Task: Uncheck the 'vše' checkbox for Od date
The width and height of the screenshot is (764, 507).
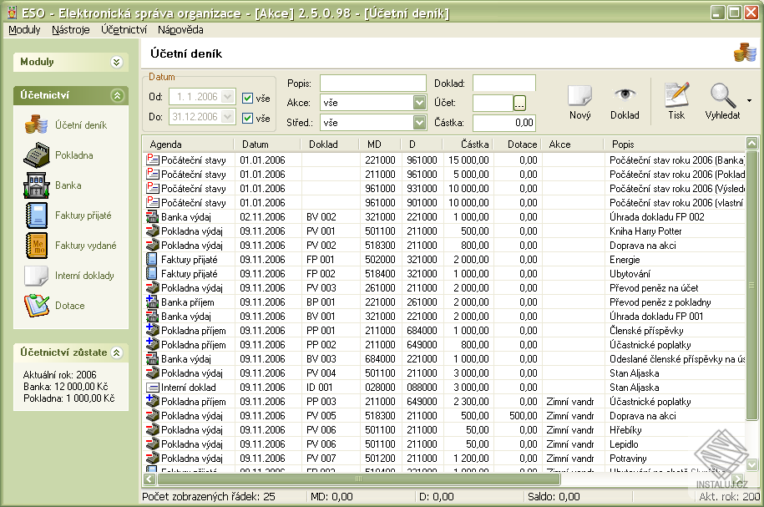Action: (247, 98)
